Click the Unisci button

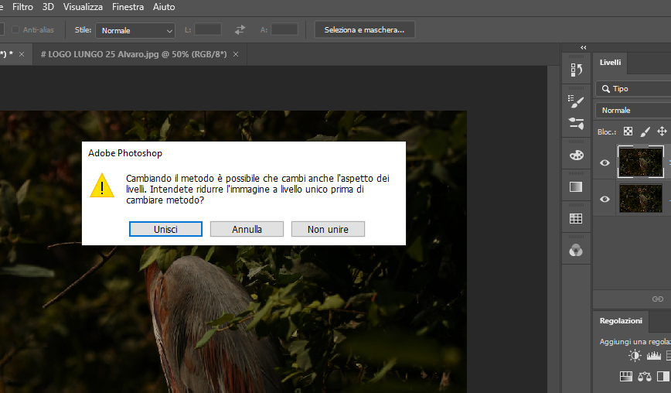tap(165, 229)
